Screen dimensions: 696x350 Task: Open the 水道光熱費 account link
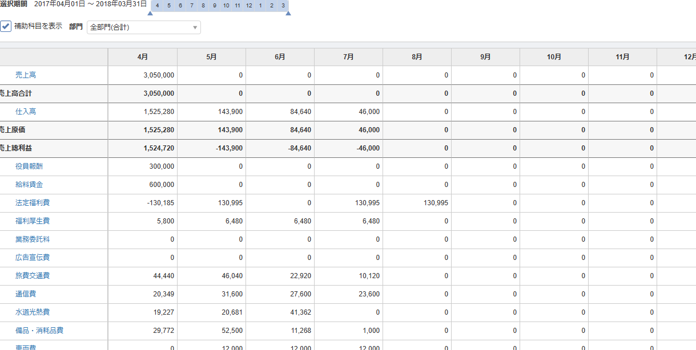pyautogui.click(x=33, y=312)
